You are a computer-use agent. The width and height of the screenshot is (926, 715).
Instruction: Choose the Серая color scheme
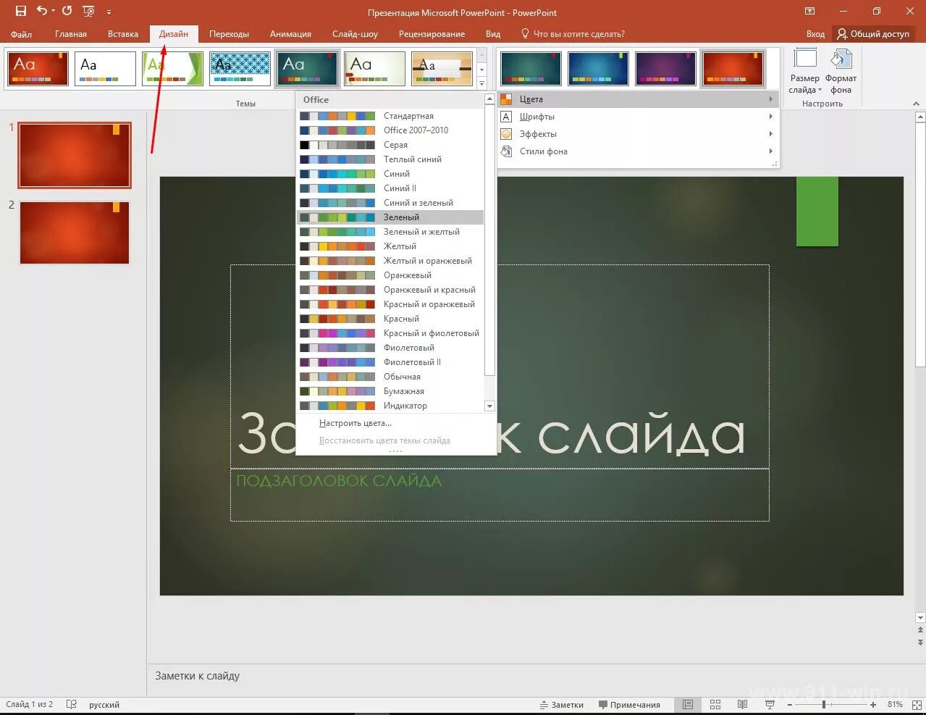point(390,145)
